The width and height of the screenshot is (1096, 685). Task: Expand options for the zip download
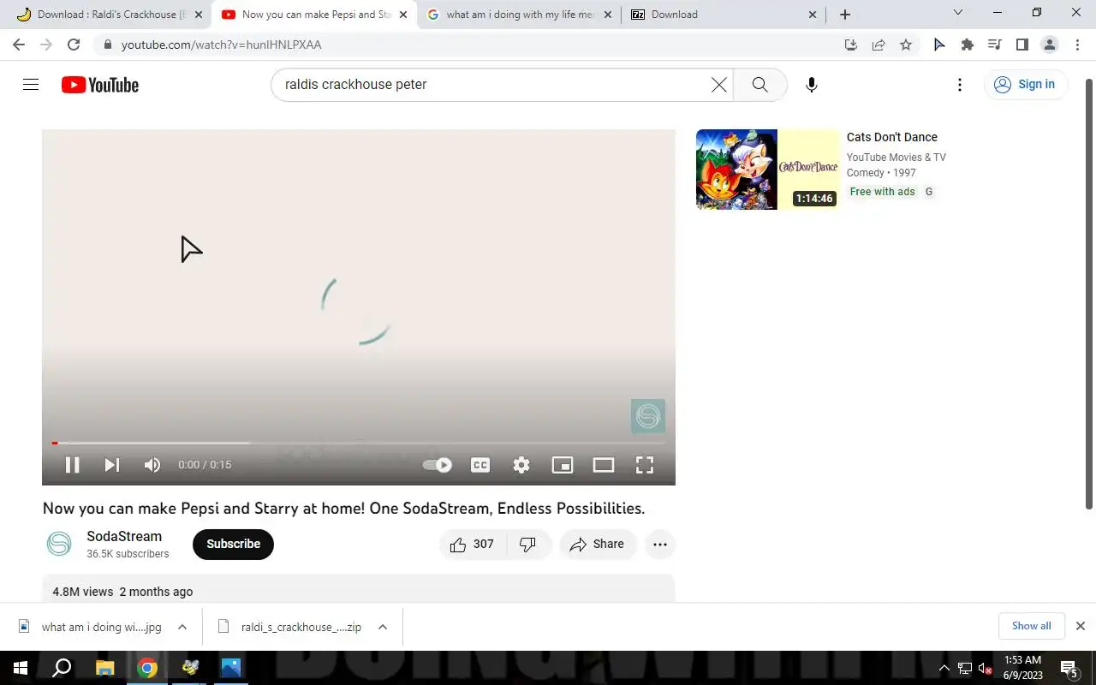383,627
